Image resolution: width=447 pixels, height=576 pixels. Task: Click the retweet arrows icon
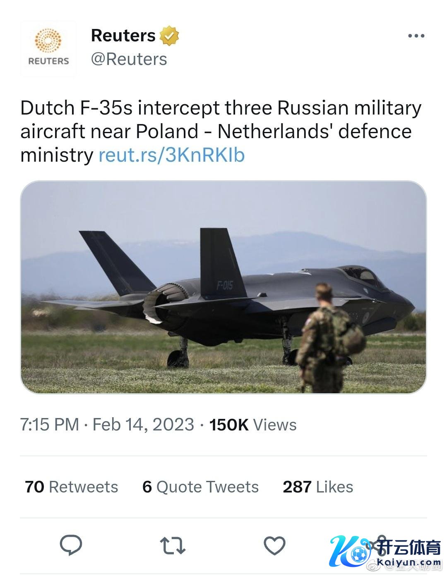pyautogui.click(x=173, y=545)
